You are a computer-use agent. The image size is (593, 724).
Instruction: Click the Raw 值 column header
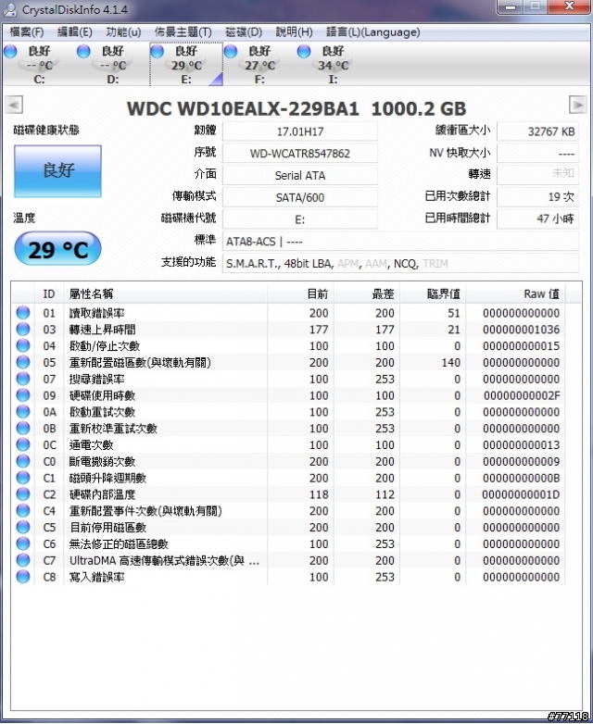(x=516, y=293)
